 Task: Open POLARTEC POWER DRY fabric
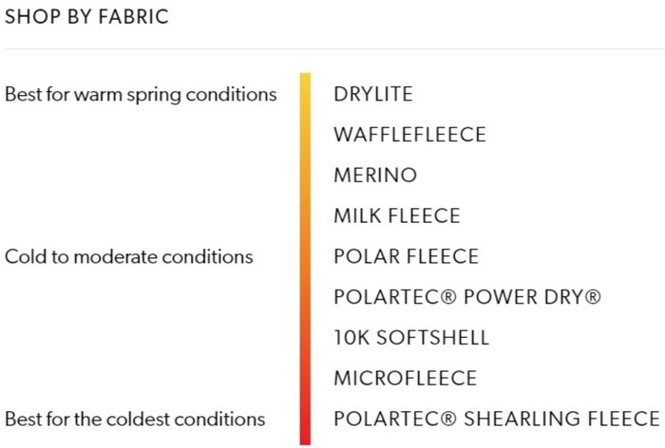[x=467, y=297]
